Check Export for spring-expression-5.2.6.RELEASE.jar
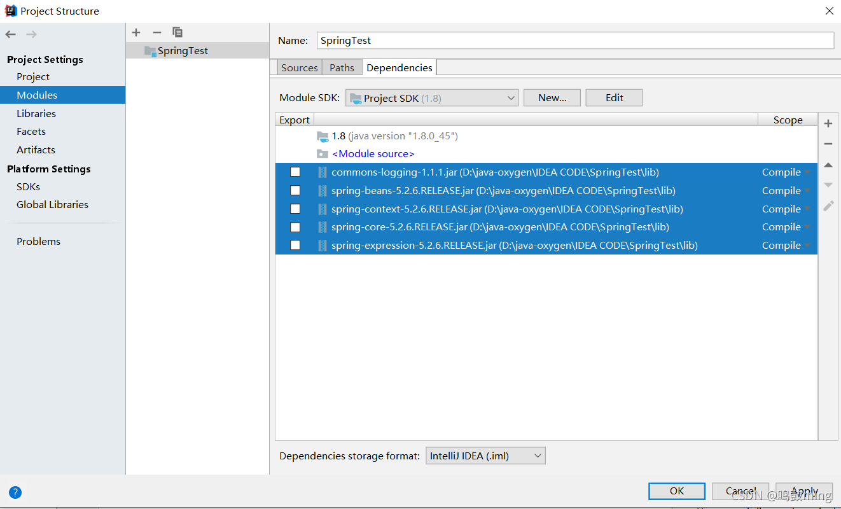841x509 pixels. 295,246
